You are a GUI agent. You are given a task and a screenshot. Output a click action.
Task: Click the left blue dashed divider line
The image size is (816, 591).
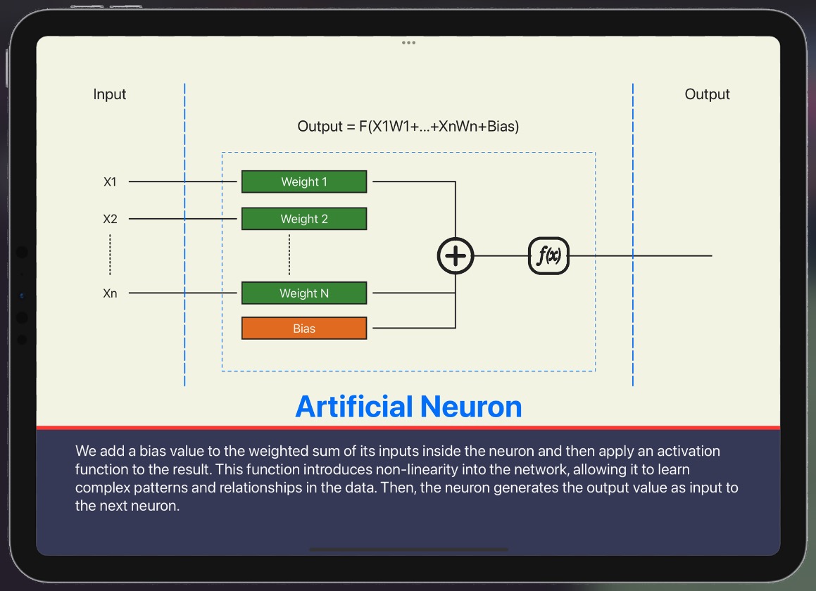tap(184, 317)
